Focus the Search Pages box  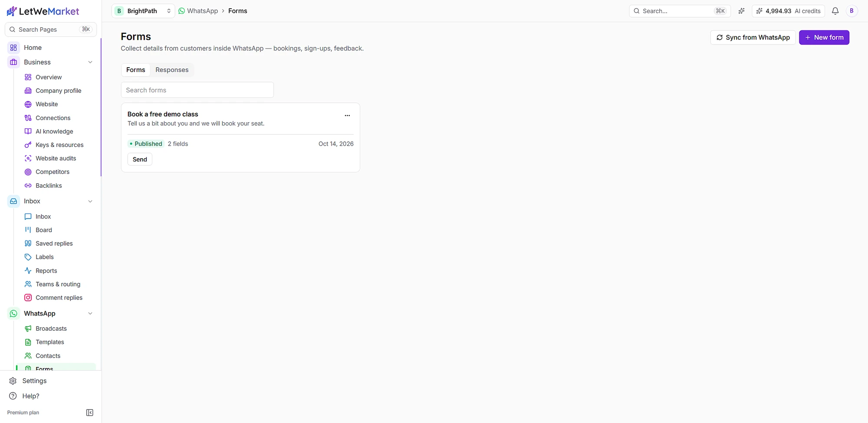coord(51,29)
